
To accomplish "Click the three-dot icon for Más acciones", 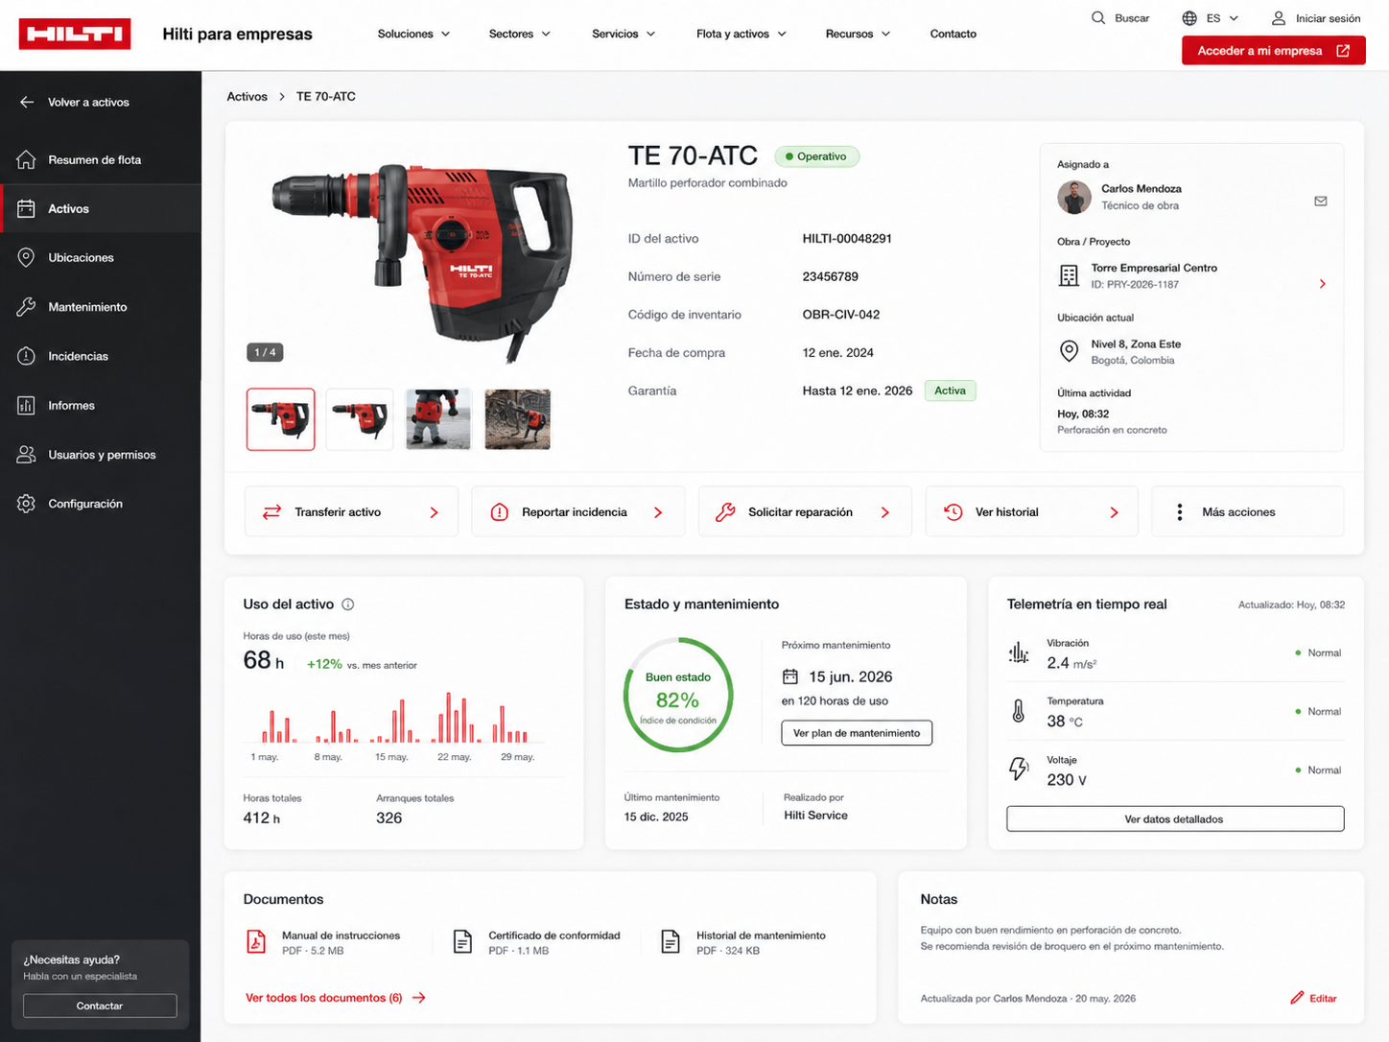I will pos(1180,512).
